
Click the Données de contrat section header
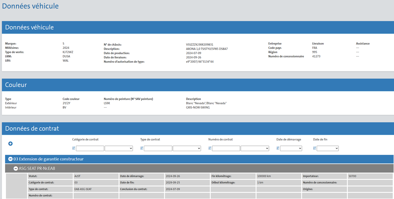tap(32, 129)
